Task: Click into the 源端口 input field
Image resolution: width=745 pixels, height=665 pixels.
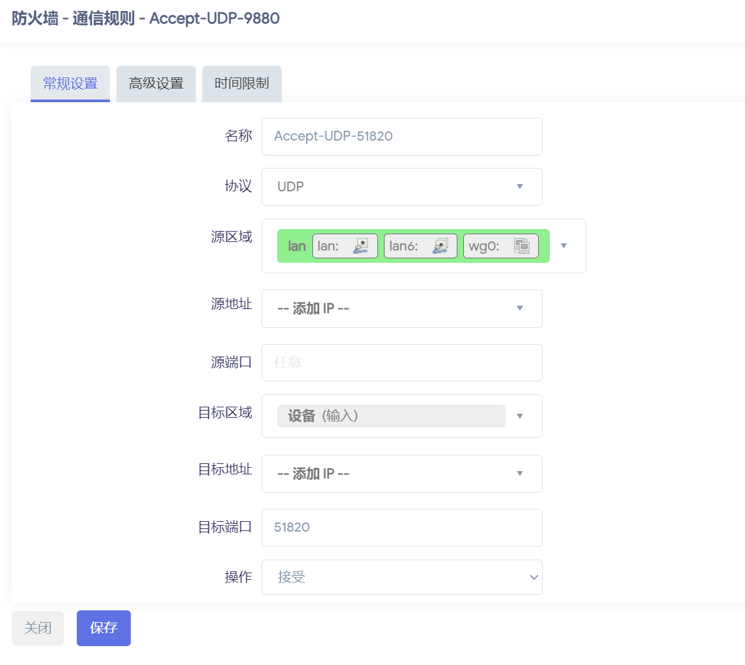Action: 401,362
